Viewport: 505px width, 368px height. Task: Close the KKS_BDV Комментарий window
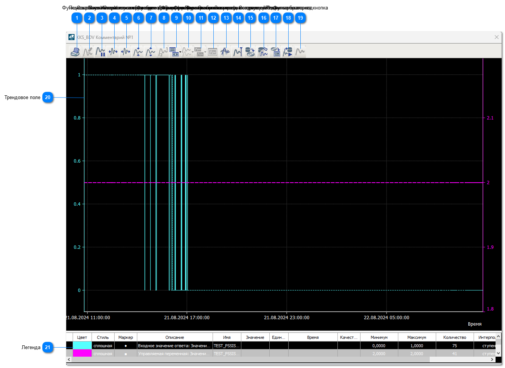497,37
